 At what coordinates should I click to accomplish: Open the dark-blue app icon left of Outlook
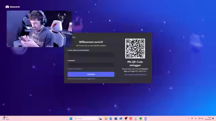coord(116,118)
